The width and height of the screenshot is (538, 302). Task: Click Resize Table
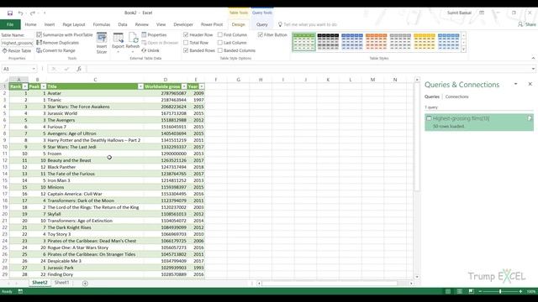[17, 50]
